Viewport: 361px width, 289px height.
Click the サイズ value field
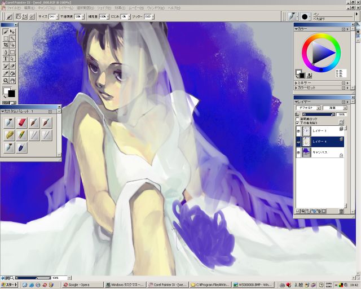tap(52, 16)
